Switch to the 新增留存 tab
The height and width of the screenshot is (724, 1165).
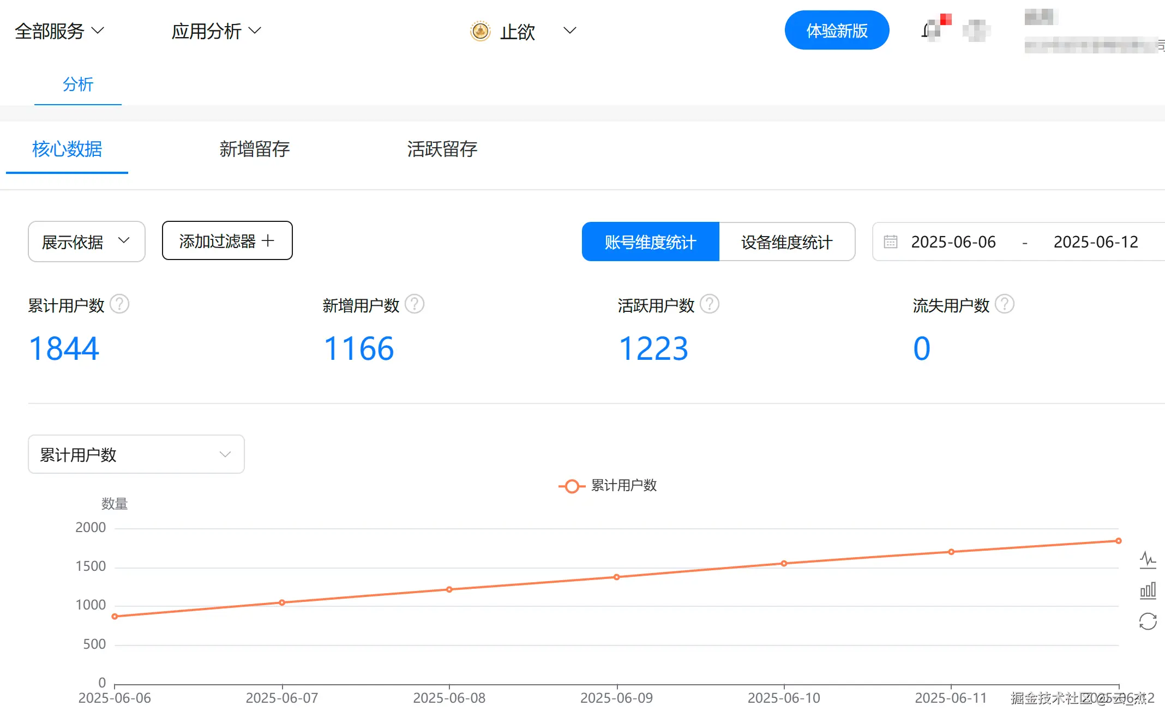pos(254,149)
